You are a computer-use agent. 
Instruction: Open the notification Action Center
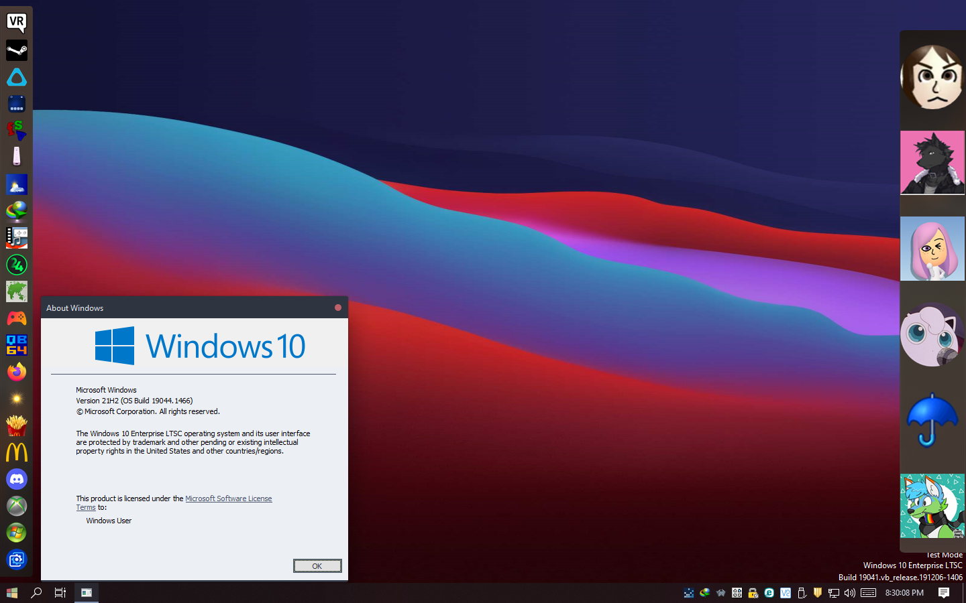click(944, 592)
